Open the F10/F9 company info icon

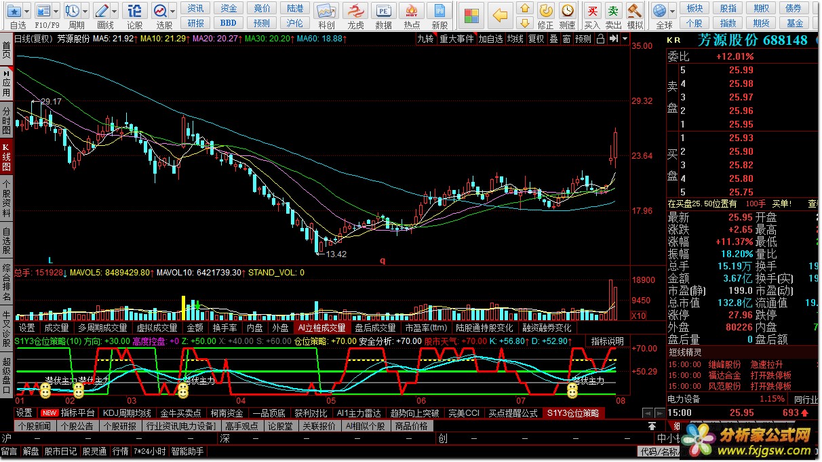[43, 11]
